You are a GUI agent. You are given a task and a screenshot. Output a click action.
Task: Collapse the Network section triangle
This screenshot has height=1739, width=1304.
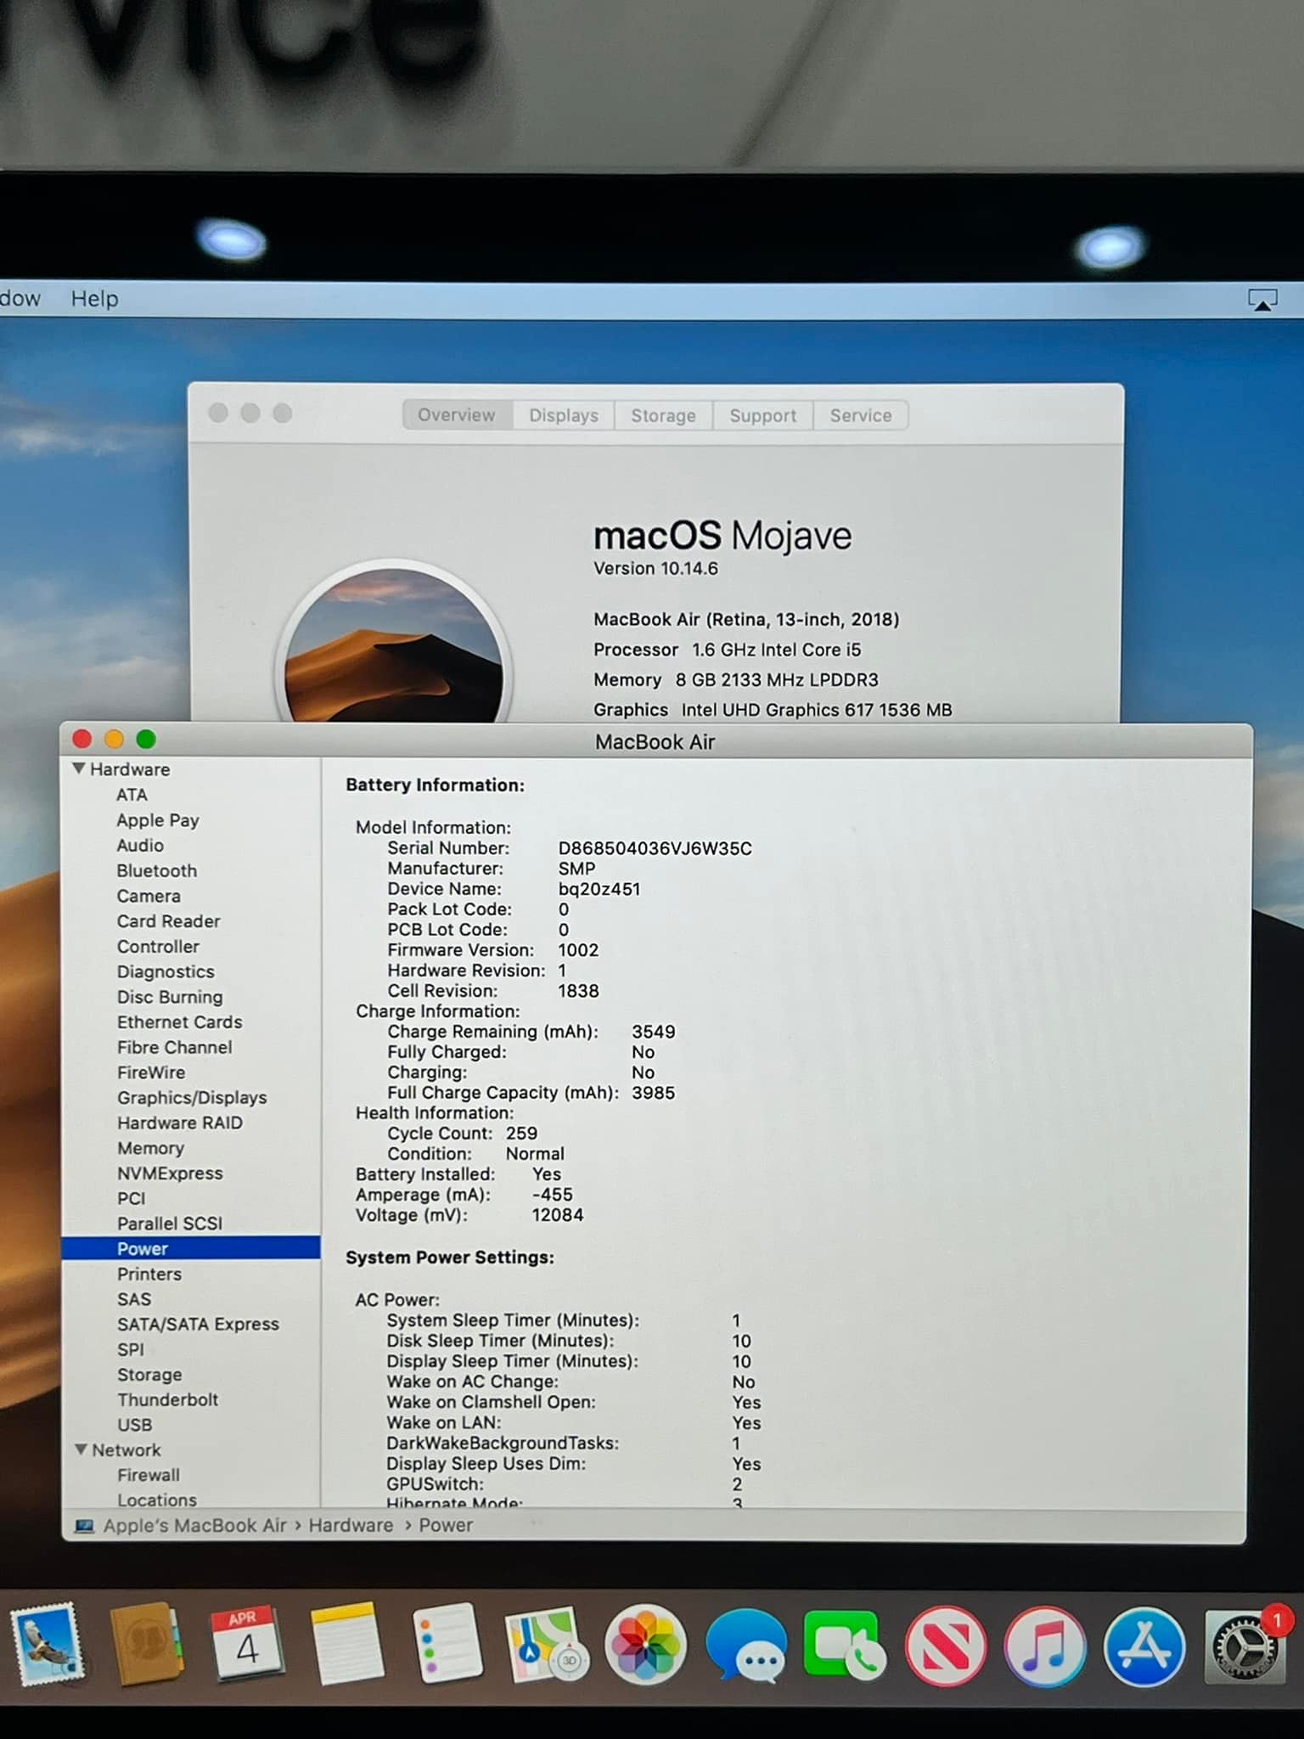point(81,1449)
